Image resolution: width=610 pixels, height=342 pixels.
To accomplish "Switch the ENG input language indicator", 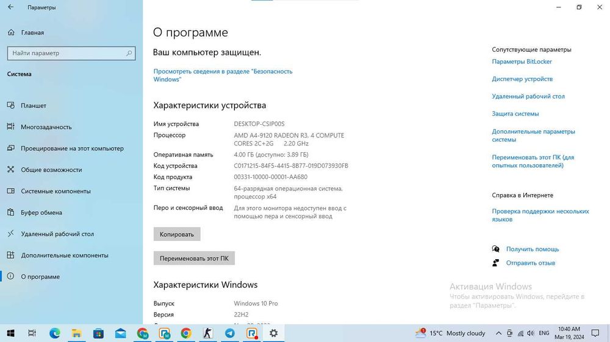I will 544,333.
